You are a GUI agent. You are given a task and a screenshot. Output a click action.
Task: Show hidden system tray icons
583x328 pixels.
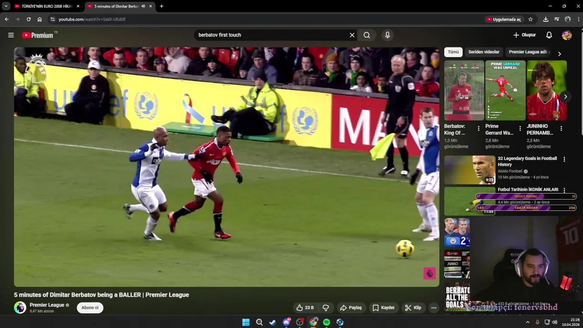528,322
